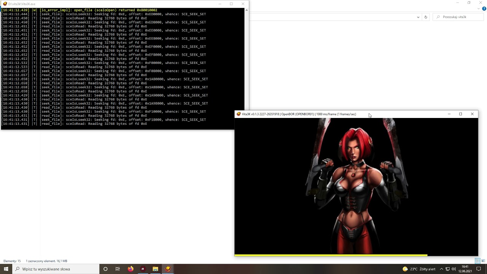Maximize the Vita3K emulator window
Image resolution: width=487 pixels, height=274 pixels.
click(460, 114)
